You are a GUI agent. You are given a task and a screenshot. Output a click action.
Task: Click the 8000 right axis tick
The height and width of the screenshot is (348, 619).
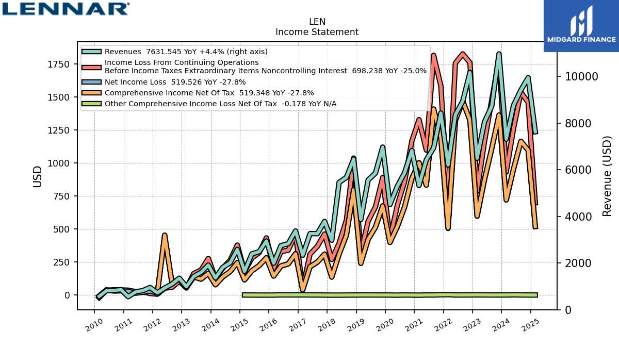click(578, 124)
